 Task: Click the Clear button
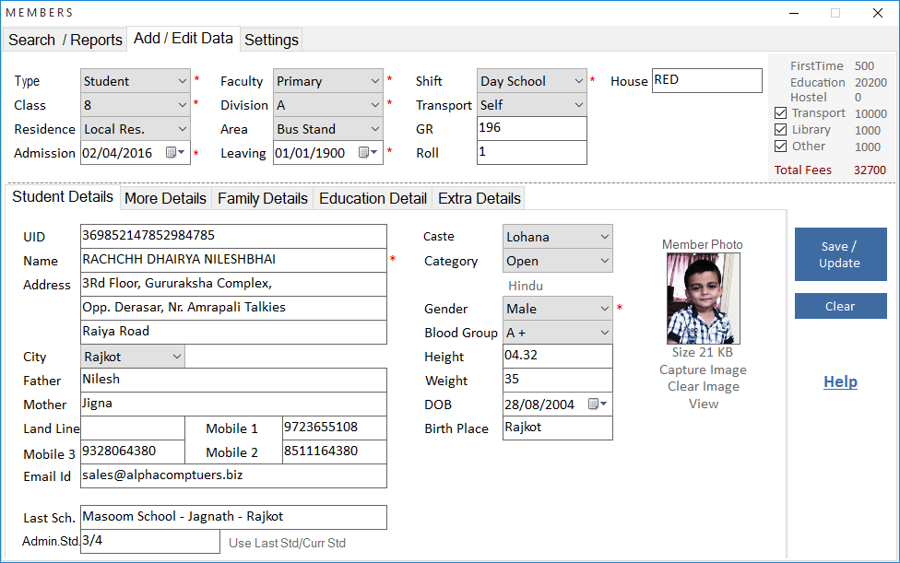point(840,306)
